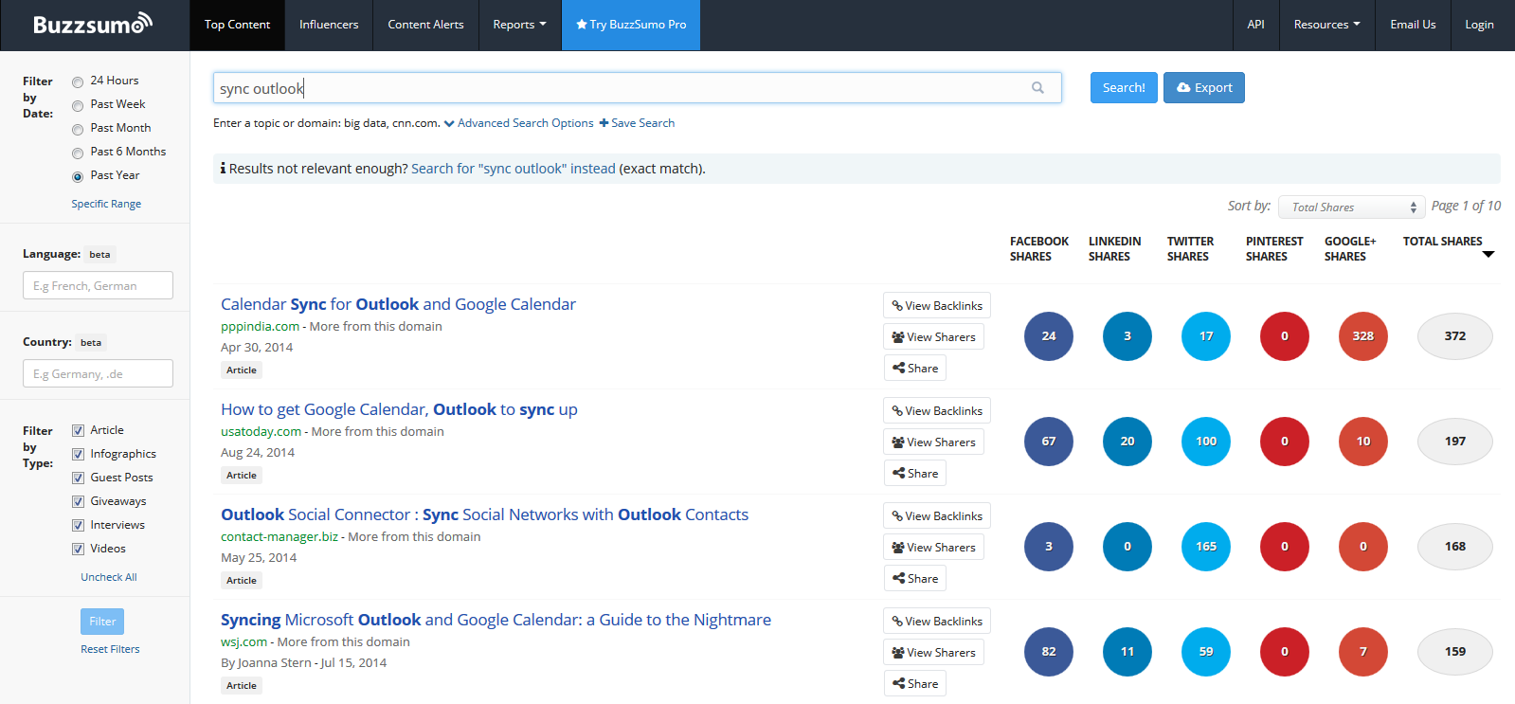1515x704 pixels.
Task: Click Google+ shares bubble 7 for wsj article
Action: click(x=1363, y=652)
